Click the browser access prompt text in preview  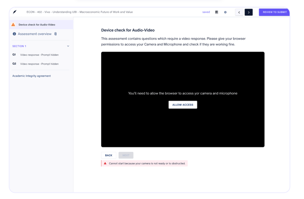tap(183, 93)
